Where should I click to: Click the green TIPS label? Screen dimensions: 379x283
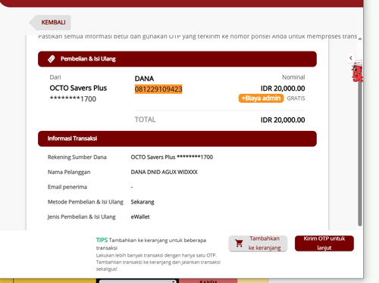pyautogui.click(x=102, y=240)
